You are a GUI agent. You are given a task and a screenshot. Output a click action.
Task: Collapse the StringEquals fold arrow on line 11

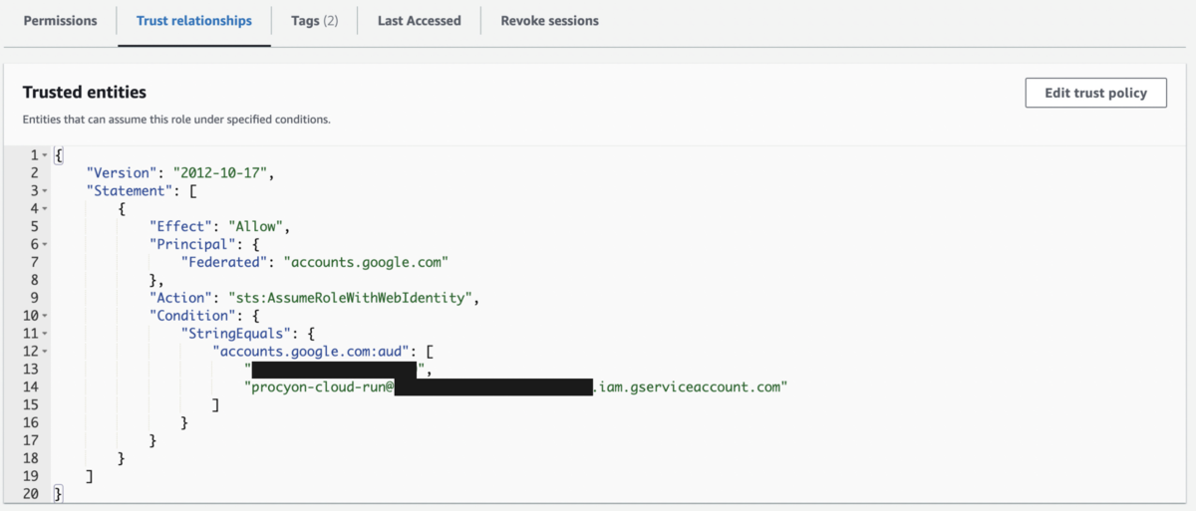click(46, 334)
